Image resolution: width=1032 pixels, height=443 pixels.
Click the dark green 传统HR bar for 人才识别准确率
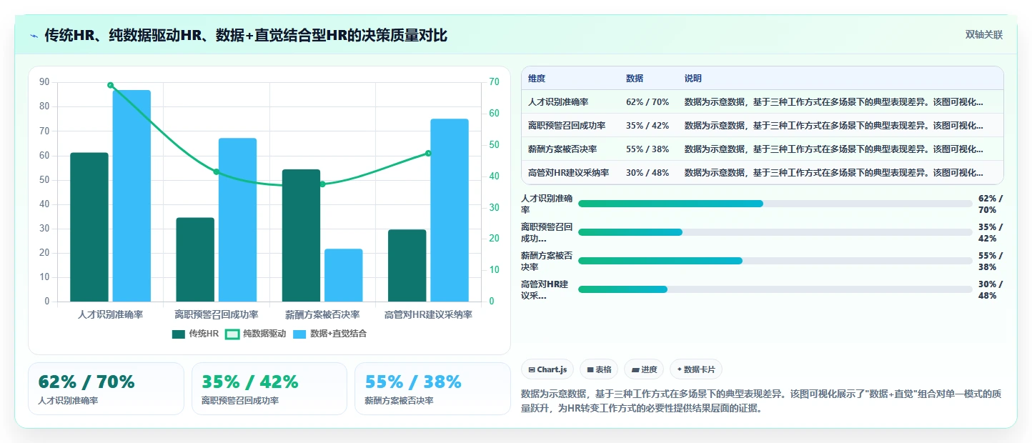pyautogui.click(x=89, y=227)
